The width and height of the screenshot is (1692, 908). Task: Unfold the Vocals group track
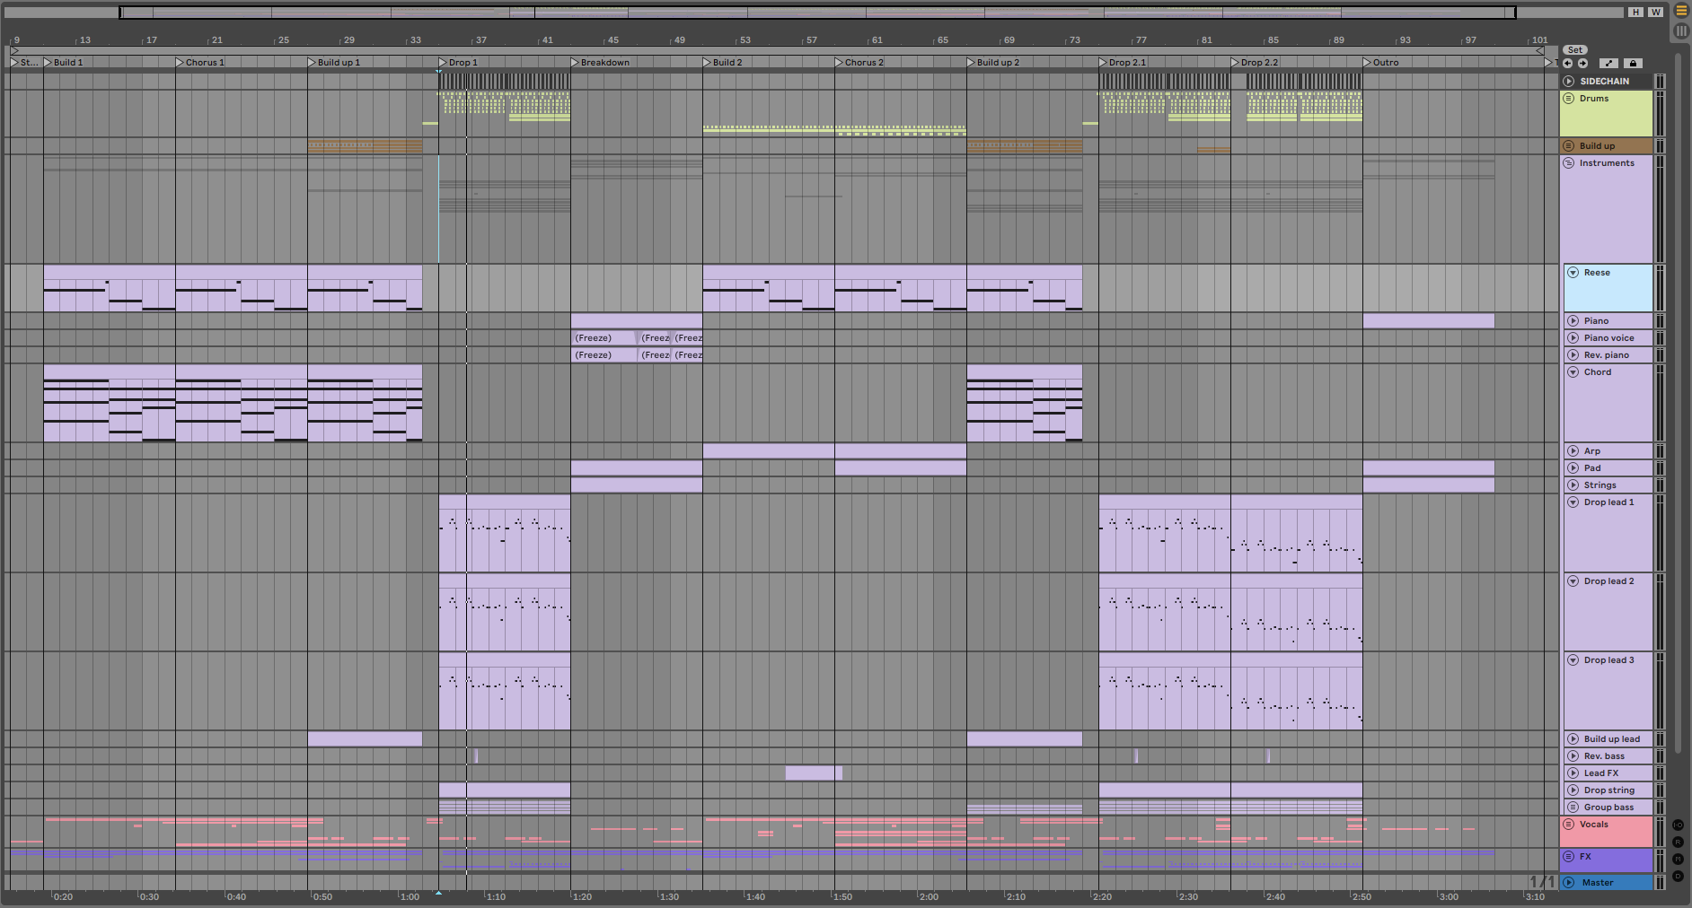[x=1569, y=825]
